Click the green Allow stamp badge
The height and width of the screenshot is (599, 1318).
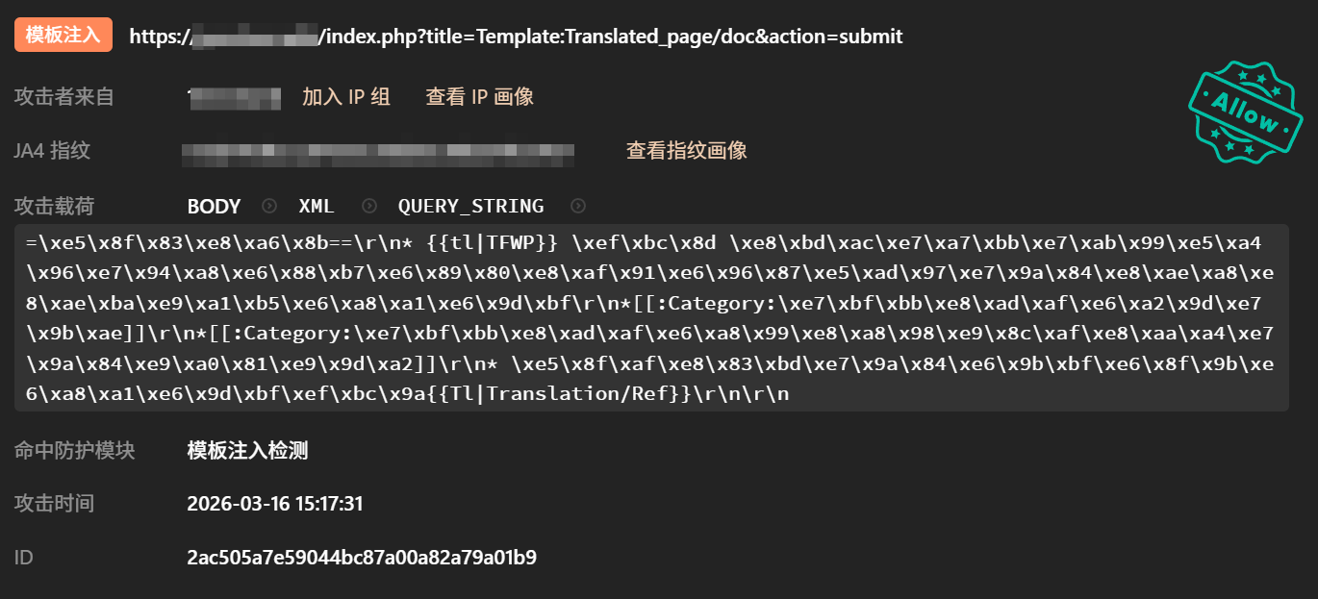(1245, 112)
